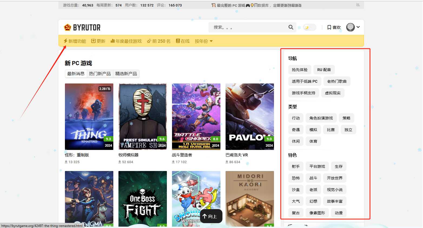This screenshot has height=228, width=423.
Task: Pick the 大气 feature tag
Action: coord(296,201)
